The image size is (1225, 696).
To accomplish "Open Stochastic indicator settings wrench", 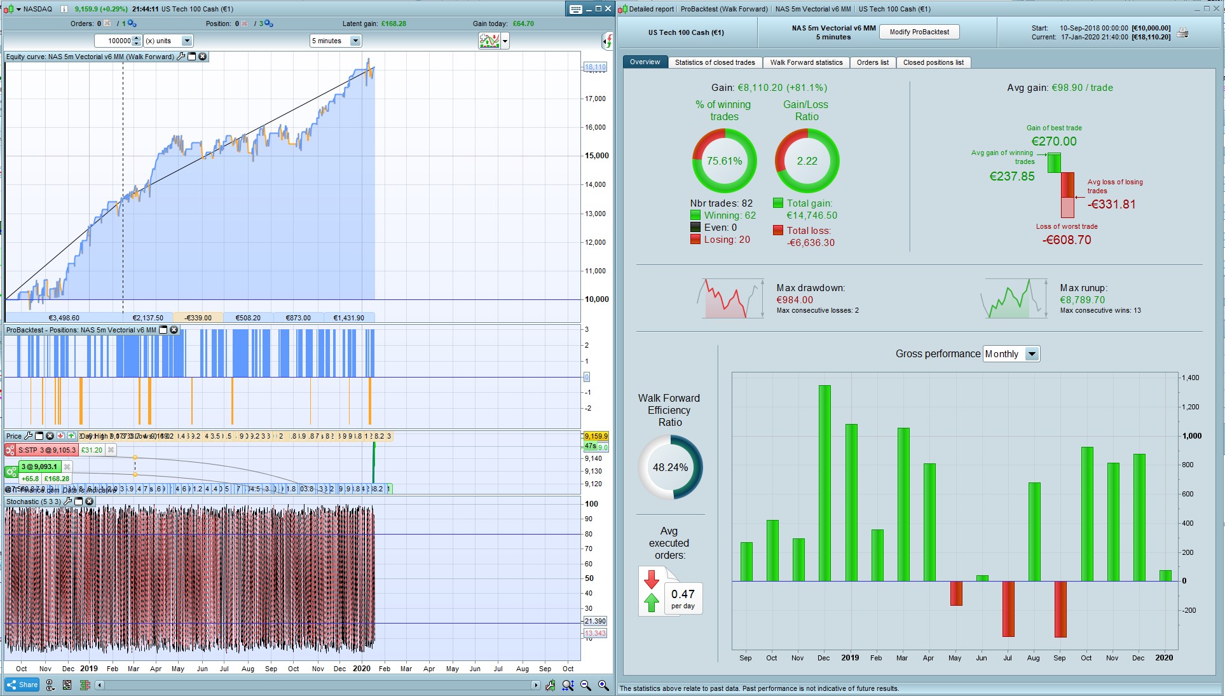I will pyautogui.click(x=67, y=502).
